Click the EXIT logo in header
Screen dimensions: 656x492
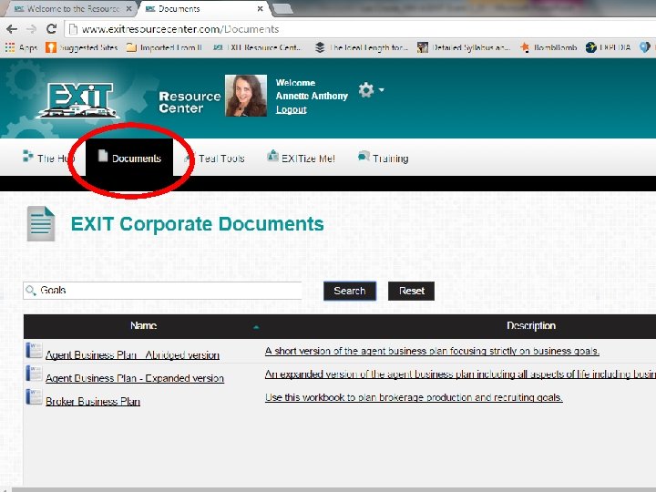click(x=78, y=100)
